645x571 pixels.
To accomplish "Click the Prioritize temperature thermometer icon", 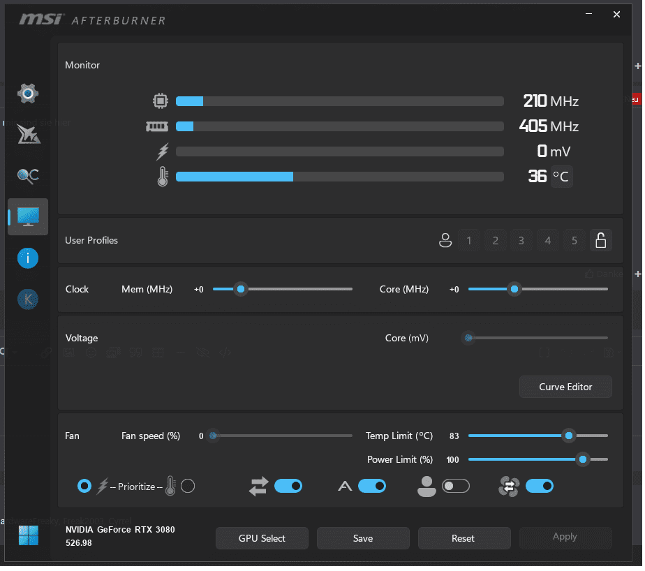I will point(171,487).
